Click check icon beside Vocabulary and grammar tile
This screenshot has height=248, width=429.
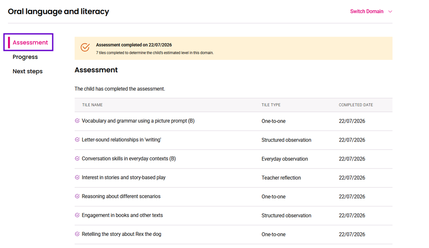pos(77,121)
